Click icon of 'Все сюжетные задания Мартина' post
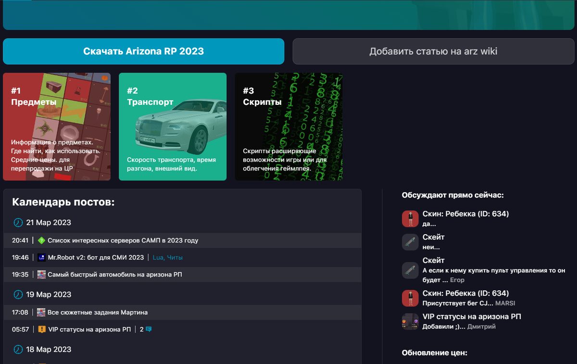Image resolution: width=577 pixels, height=364 pixels. click(x=41, y=312)
